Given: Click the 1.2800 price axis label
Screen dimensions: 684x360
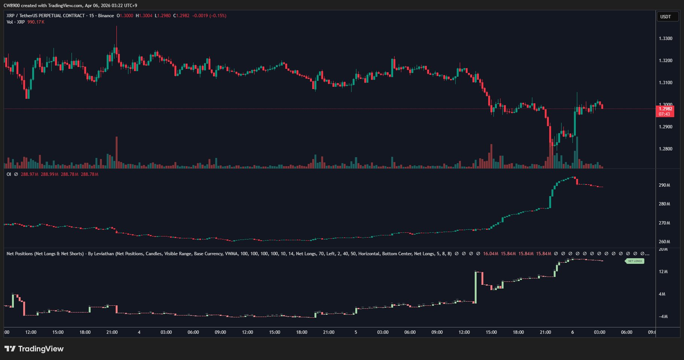Looking at the screenshot, I should click(x=665, y=149).
